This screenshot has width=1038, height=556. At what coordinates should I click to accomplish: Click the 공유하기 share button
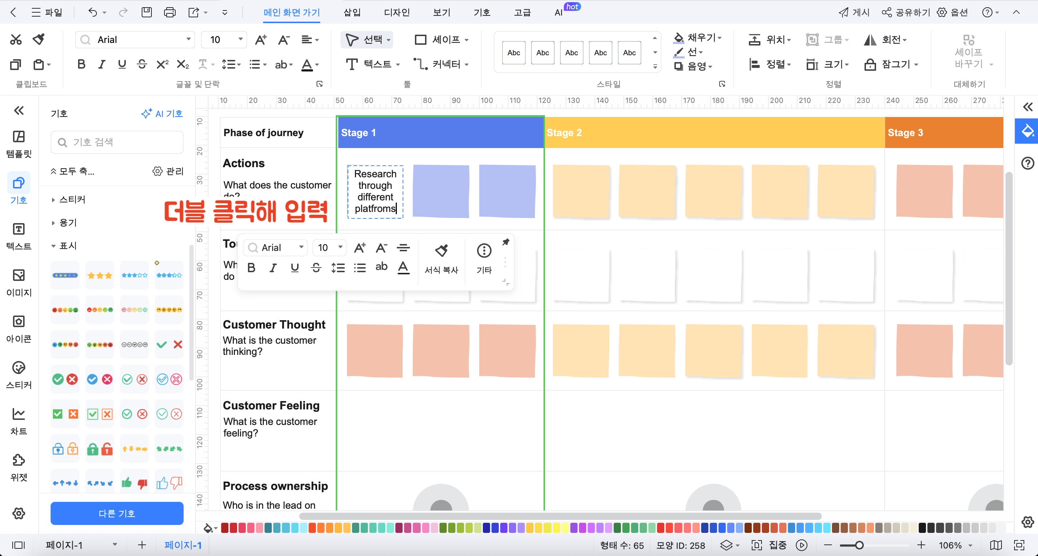click(x=905, y=13)
